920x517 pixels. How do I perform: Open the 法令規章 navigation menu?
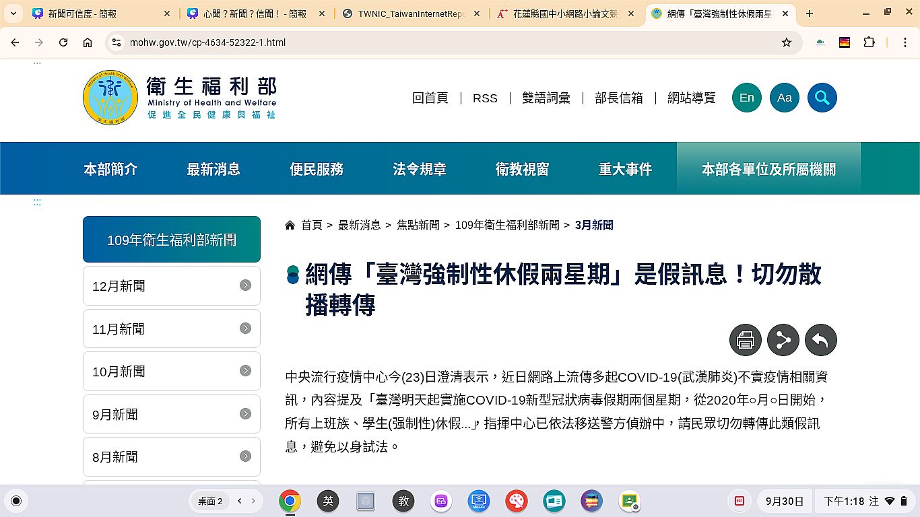[x=419, y=170]
